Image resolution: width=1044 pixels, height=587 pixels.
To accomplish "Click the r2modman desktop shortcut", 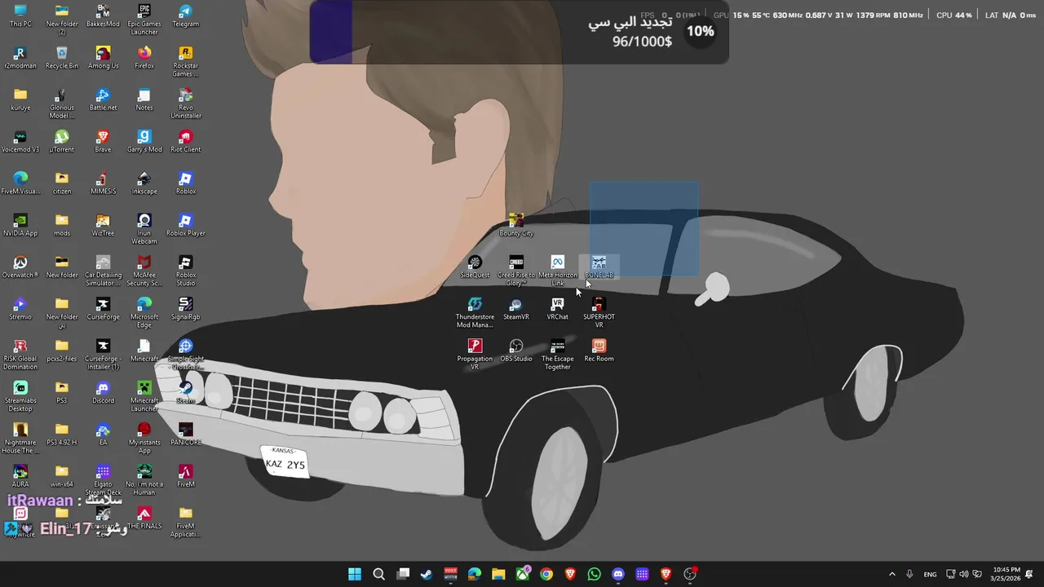I will coord(20,57).
